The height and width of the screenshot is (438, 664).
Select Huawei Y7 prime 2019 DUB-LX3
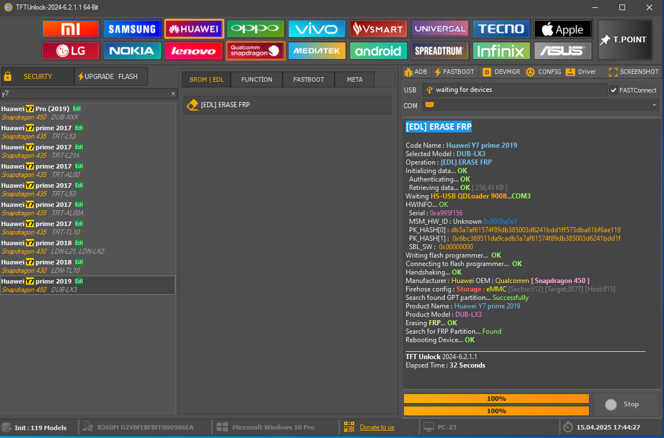tap(87, 286)
